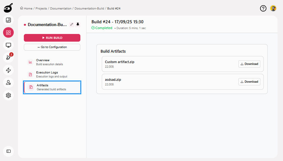Screen dimensions: 283x161
Task: Start a build with RUN BUILD
Action: [x=52, y=38]
